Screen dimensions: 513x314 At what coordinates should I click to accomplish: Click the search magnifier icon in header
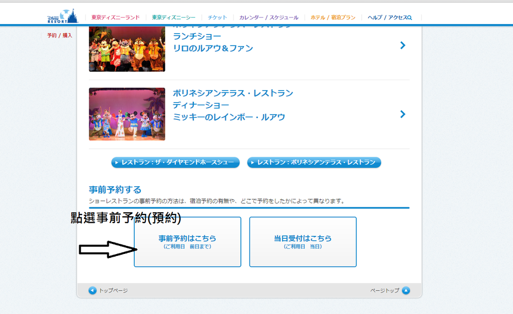point(410,18)
